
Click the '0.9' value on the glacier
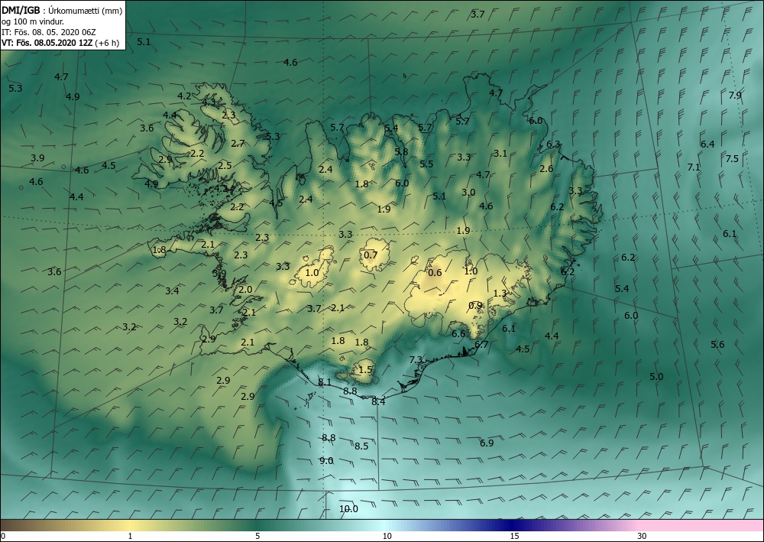click(x=475, y=306)
